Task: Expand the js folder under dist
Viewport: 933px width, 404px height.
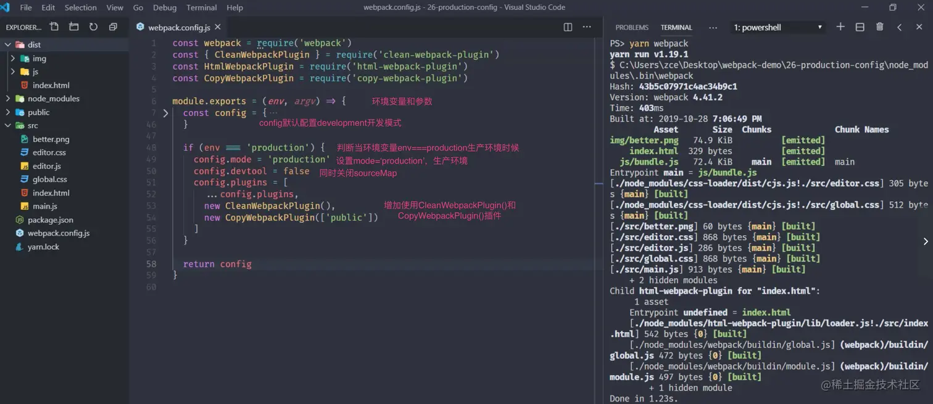Action: tap(13, 72)
